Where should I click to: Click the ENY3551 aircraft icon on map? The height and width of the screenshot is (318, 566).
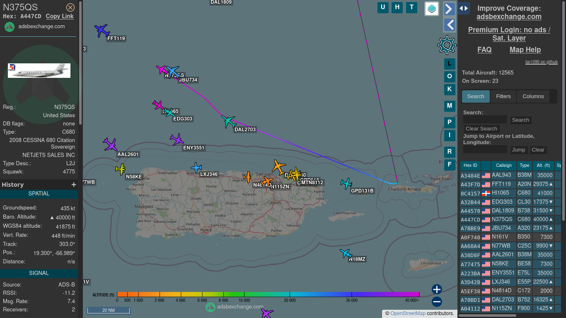click(177, 140)
